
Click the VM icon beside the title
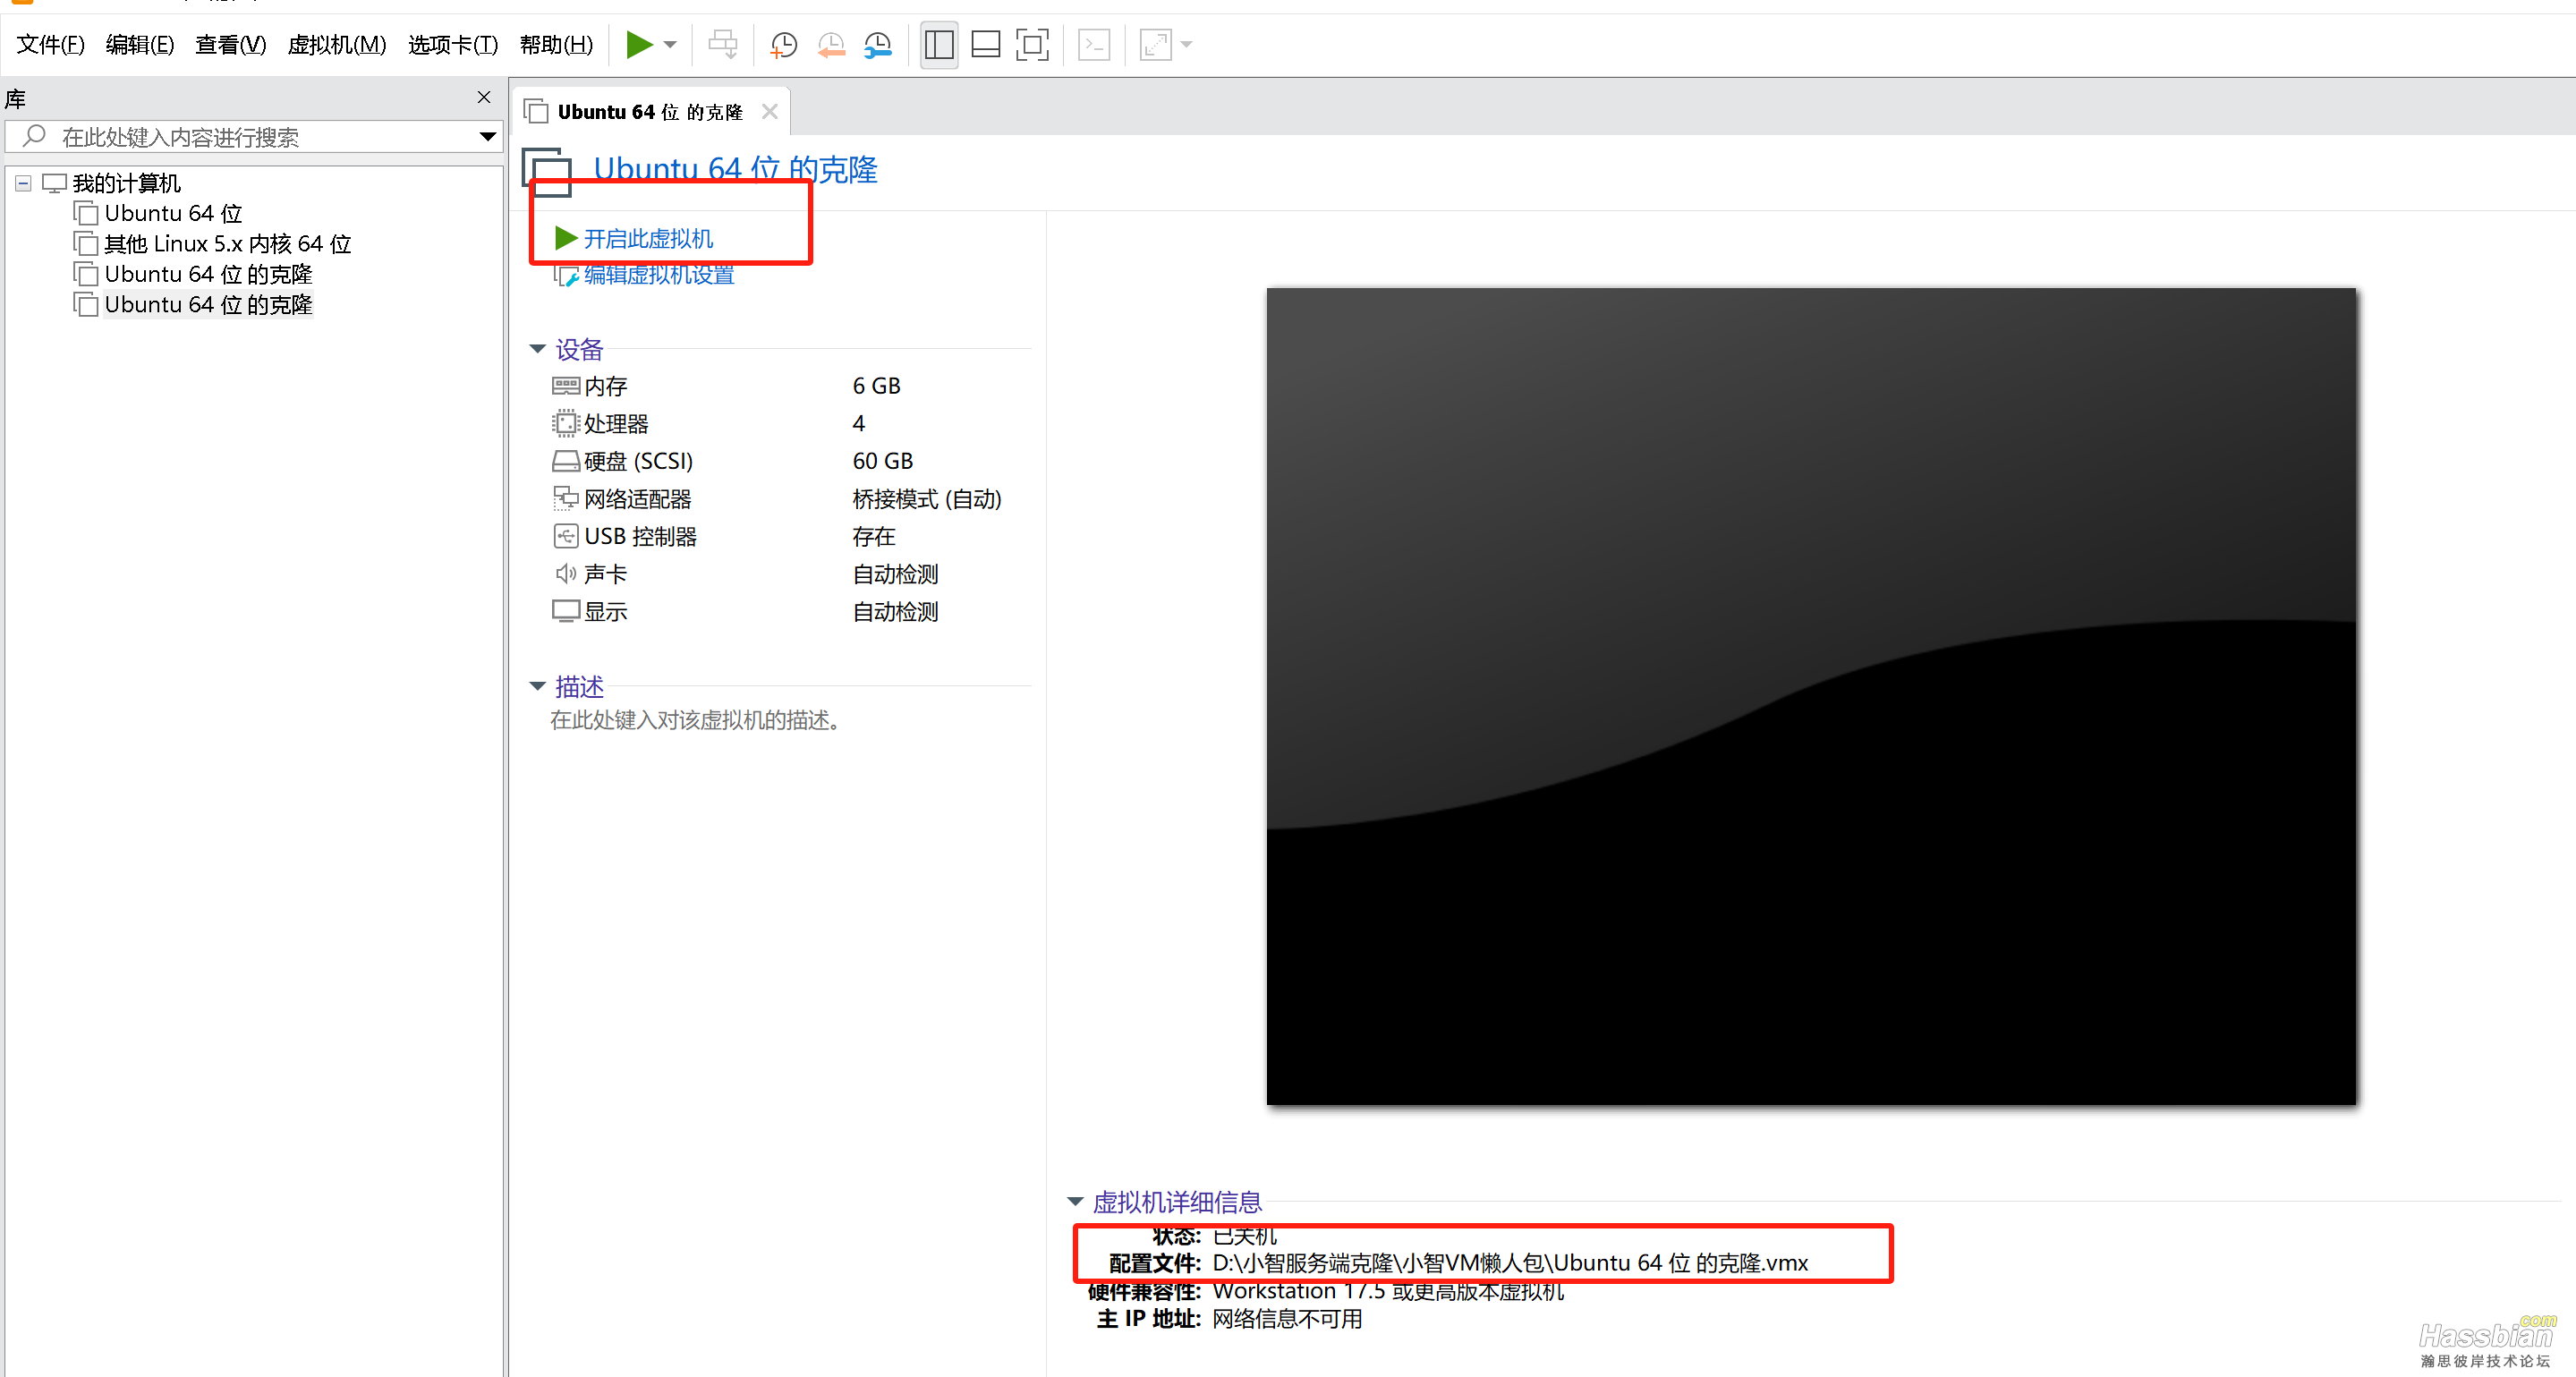click(x=548, y=172)
